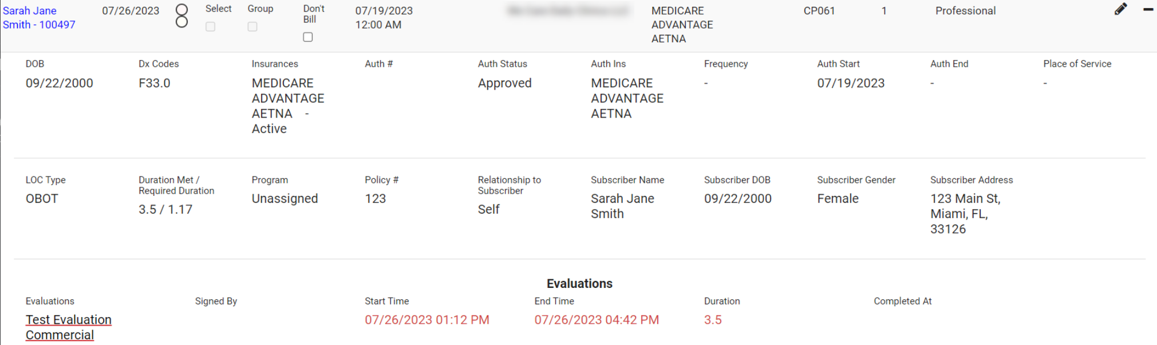Tick the Group checkbox
1157x345 pixels.
[x=252, y=27]
